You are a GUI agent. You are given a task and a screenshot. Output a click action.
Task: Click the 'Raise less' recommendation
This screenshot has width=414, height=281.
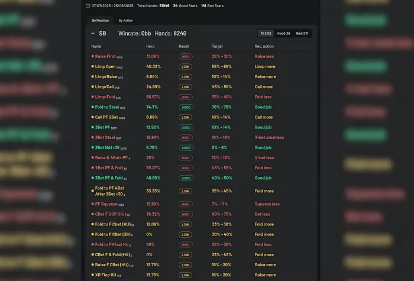pyautogui.click(x=264, y=56)
